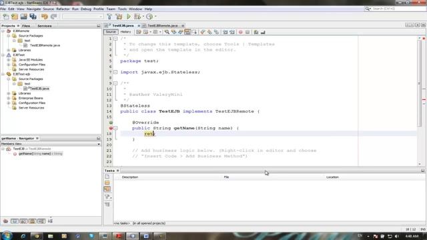The width and height of the screenshot is (427, 240).
Task: Open the Navigate menu
Action: (33, 9)
